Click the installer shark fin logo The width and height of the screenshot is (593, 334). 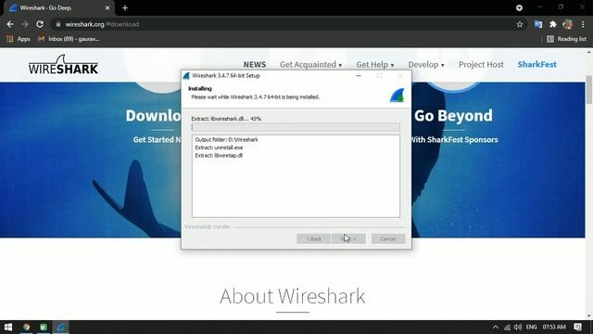[397, 95]
